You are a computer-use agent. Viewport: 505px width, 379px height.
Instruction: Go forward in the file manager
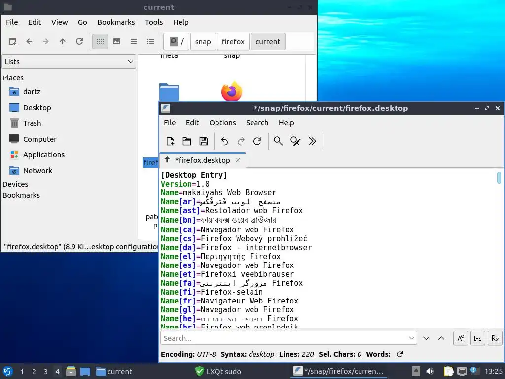46,41
